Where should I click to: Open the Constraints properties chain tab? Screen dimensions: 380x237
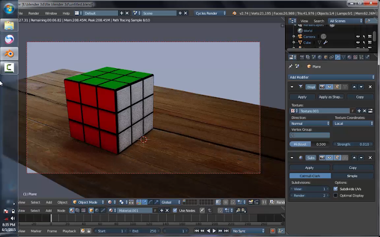click(x=331, y=57)
